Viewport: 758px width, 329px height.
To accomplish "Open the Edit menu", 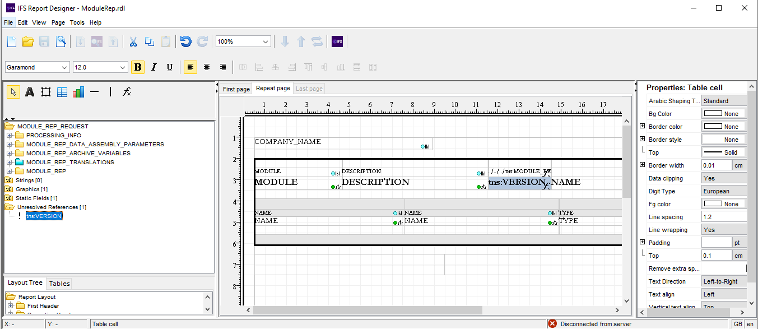I will tap(22, 22).
